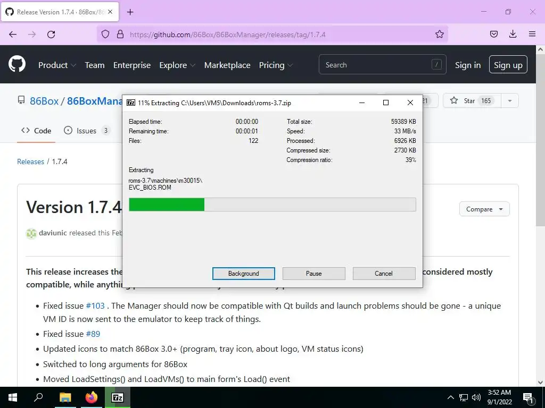Select the Release Version 1.7.4 browser tab
This screenshot has width=545, height=408.
(x=60, y=12)
